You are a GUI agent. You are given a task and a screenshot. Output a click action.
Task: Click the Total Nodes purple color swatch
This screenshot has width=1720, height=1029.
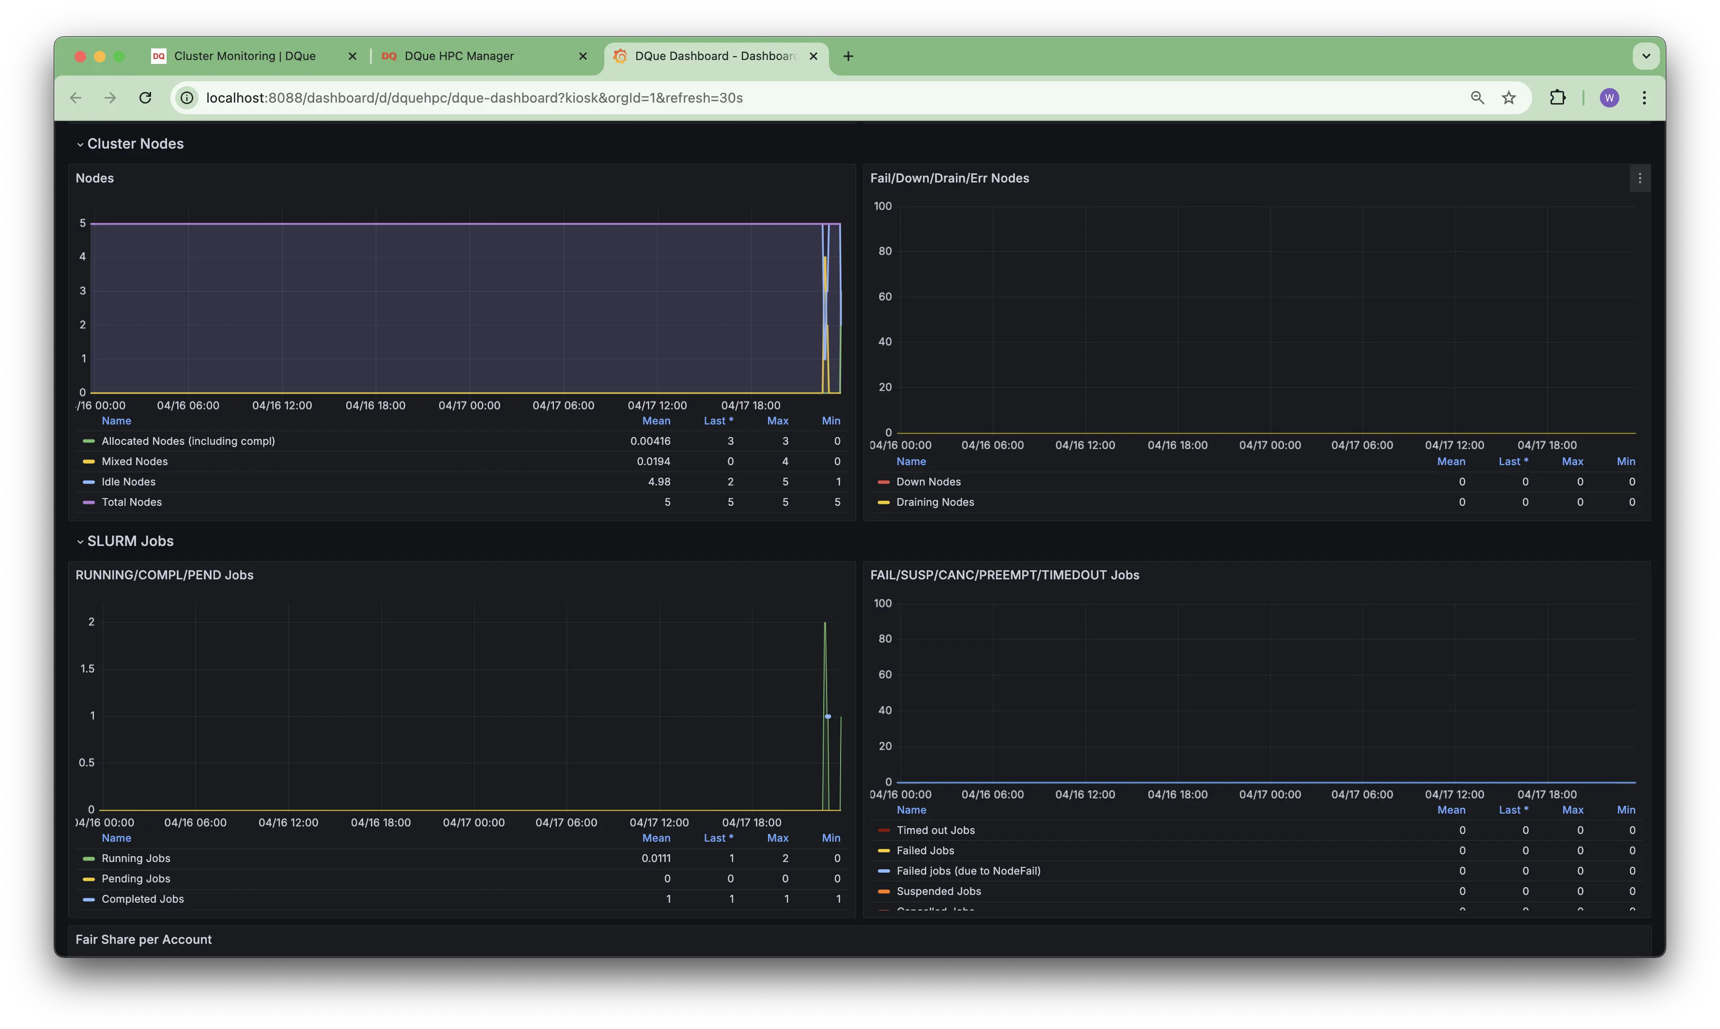click(88, 503)
